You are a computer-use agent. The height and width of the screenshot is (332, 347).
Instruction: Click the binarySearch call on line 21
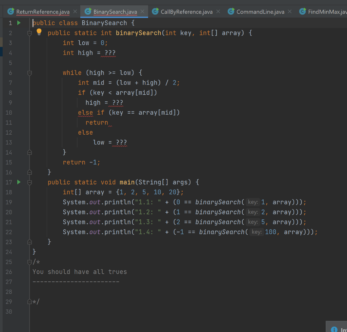click(x=218, y=222)
